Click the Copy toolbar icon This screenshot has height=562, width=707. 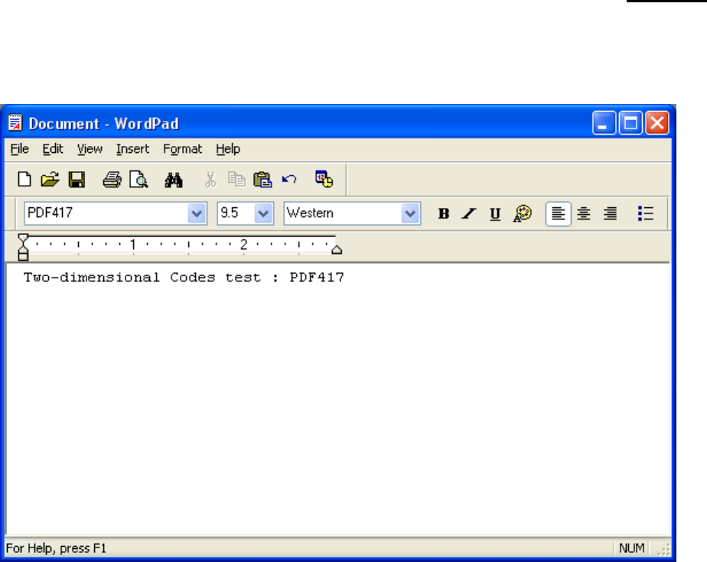tap(236, 180)
